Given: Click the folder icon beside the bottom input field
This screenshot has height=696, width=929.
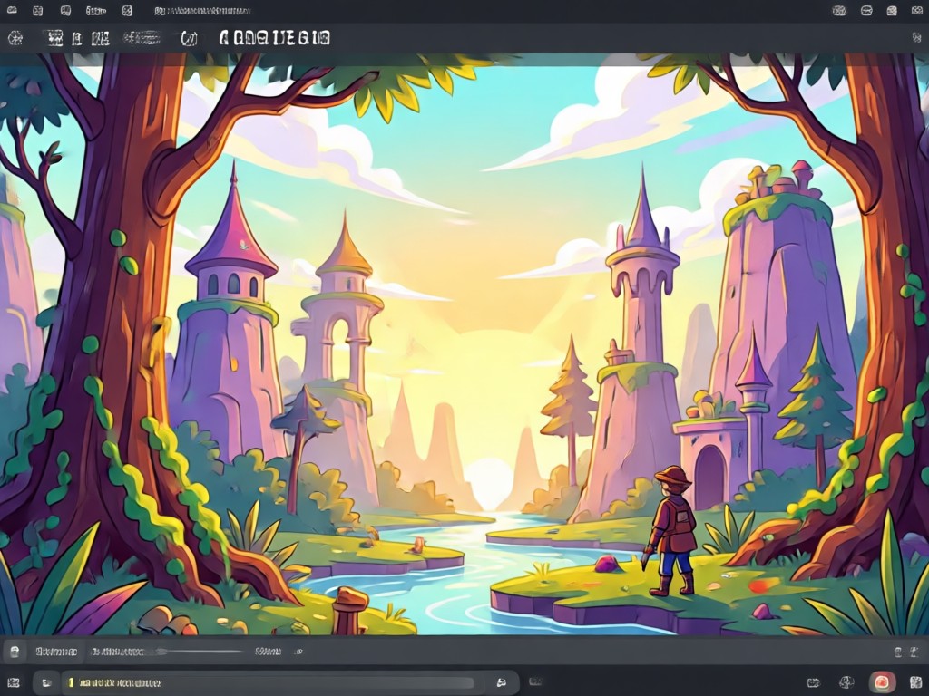Looking at the screenshot, I should click(46, 683).
